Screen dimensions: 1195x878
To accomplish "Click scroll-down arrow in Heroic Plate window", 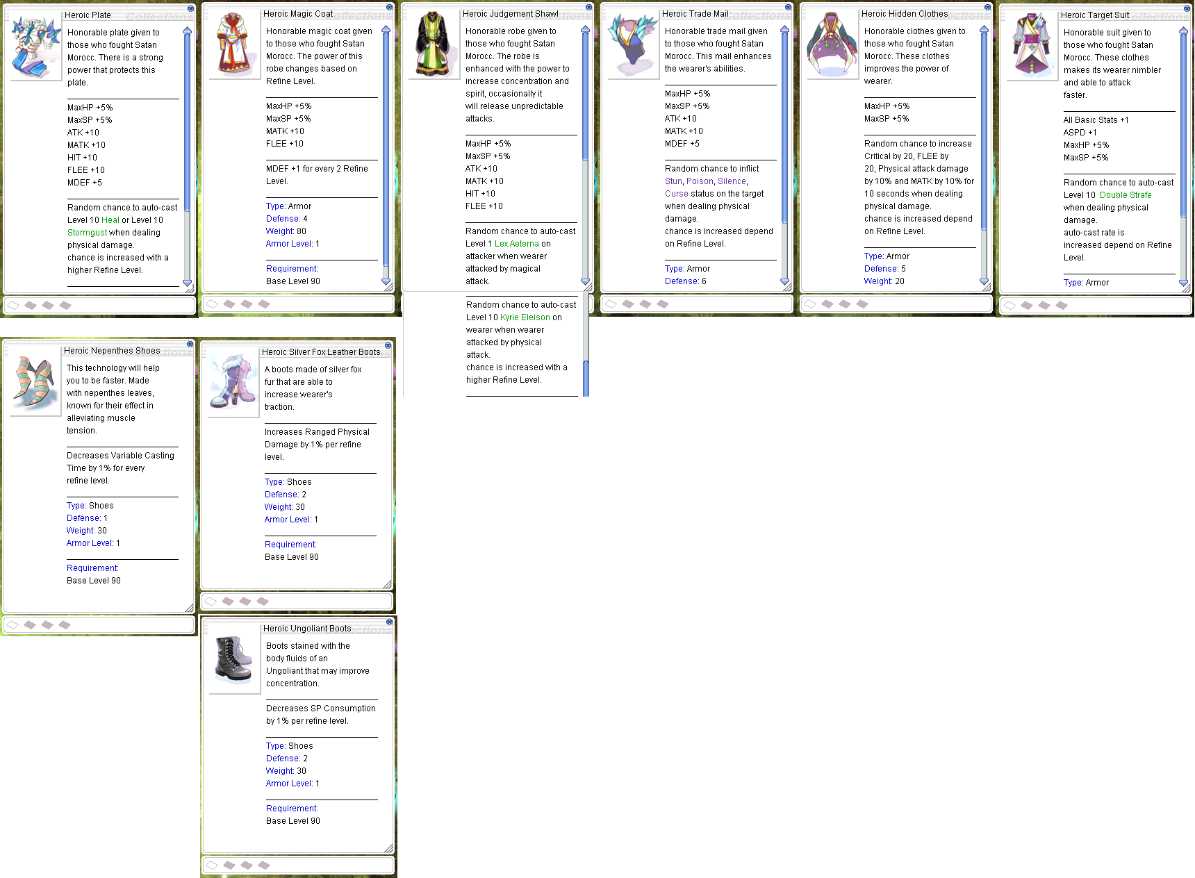I will click(187, 283).
